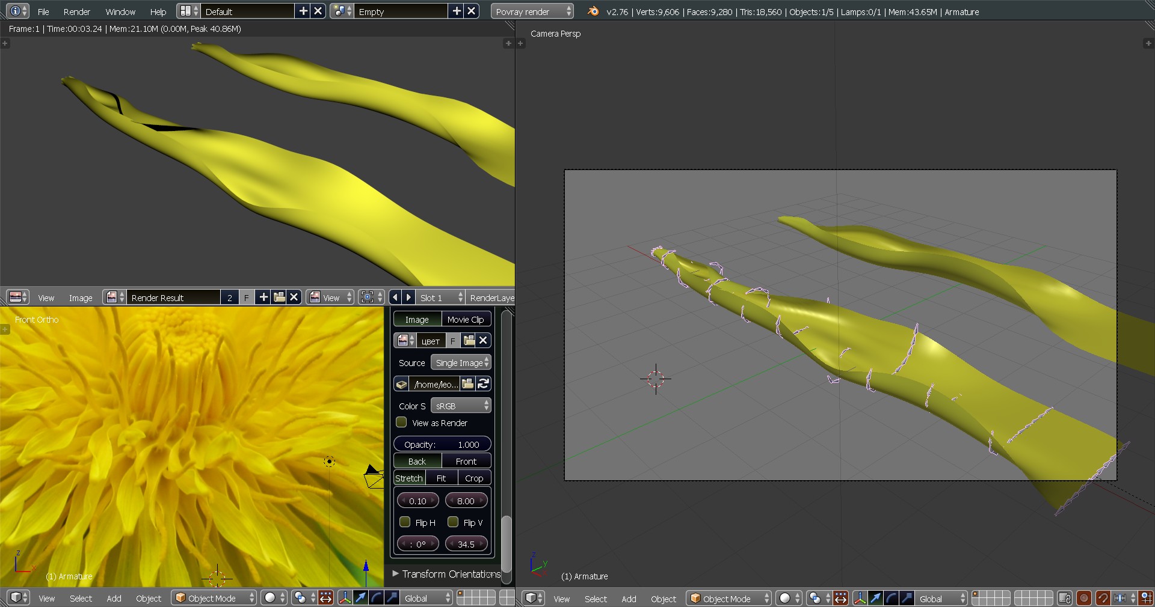The height and width of the screenshot is (607, 1155).
Task: Reload the background image with refresh icon
Action: [483, 383]
